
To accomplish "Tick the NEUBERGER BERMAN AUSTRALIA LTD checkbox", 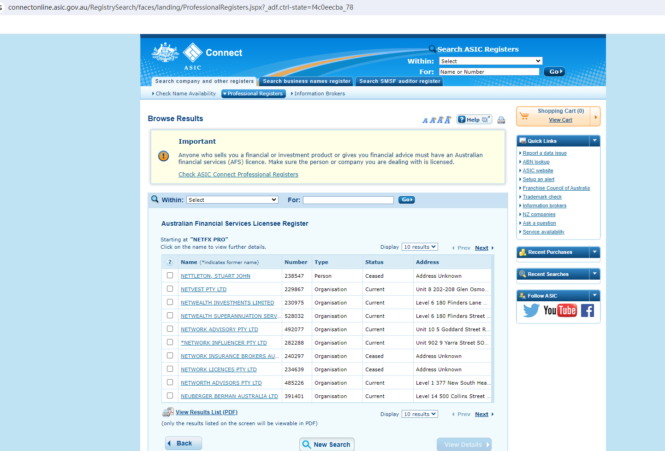I will tap(170, 396).
